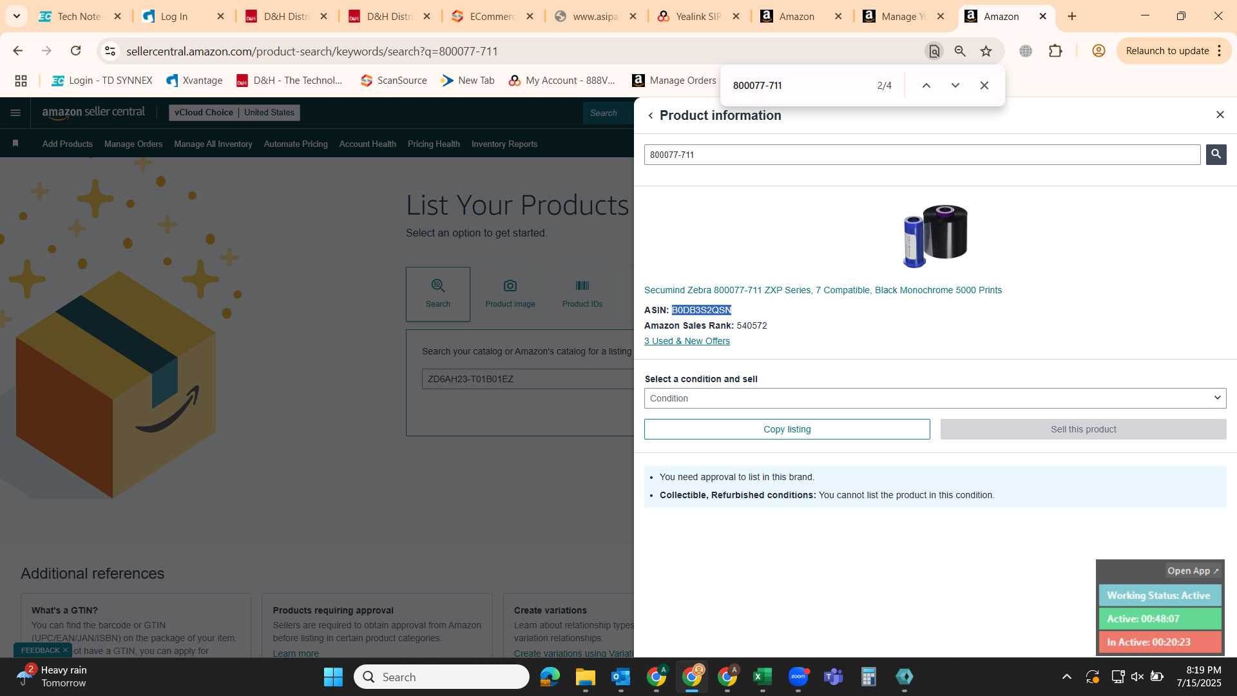Viewport: 1237px width, 696px height.
Task: Open the 3 Used & New Offers link
Action: (687, 341)
